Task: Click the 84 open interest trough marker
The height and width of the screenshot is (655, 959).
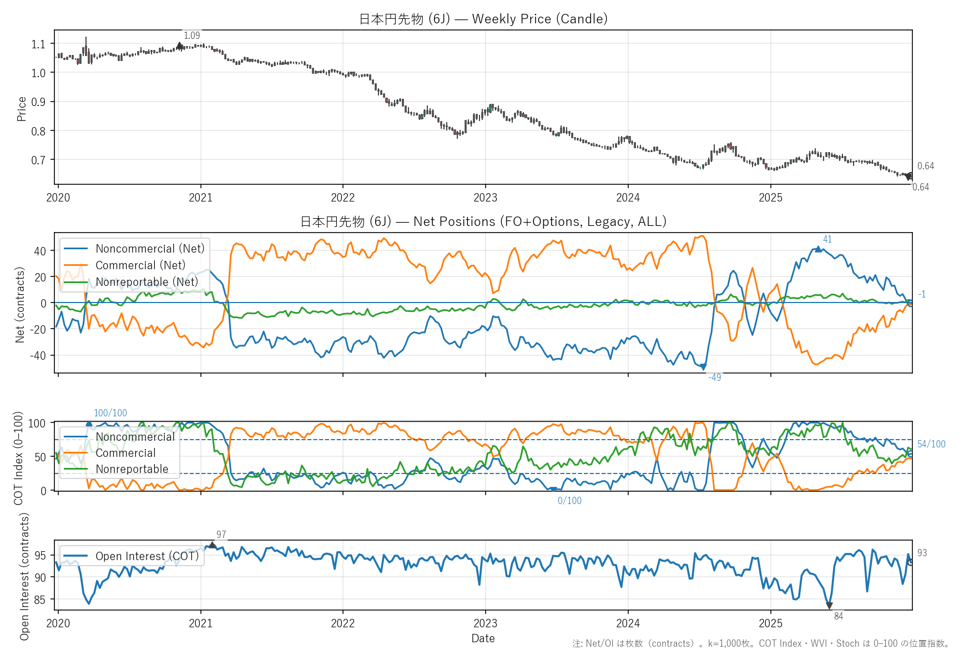Action: click(829, 606)
